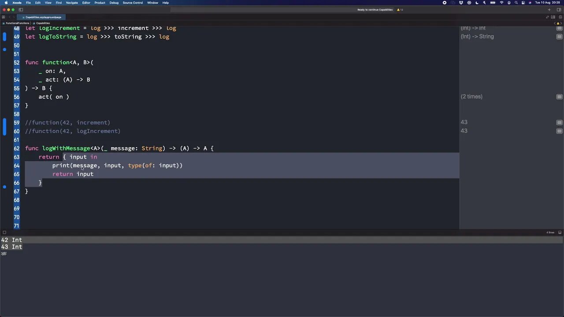The image size is (564, 317).
Task: Open the Product menu
Action: click(x=100, y=3)
